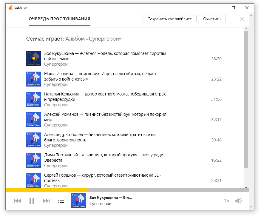
Task: Play the Наталья Кельсина episode cover
Action: [x=34, y=99]
